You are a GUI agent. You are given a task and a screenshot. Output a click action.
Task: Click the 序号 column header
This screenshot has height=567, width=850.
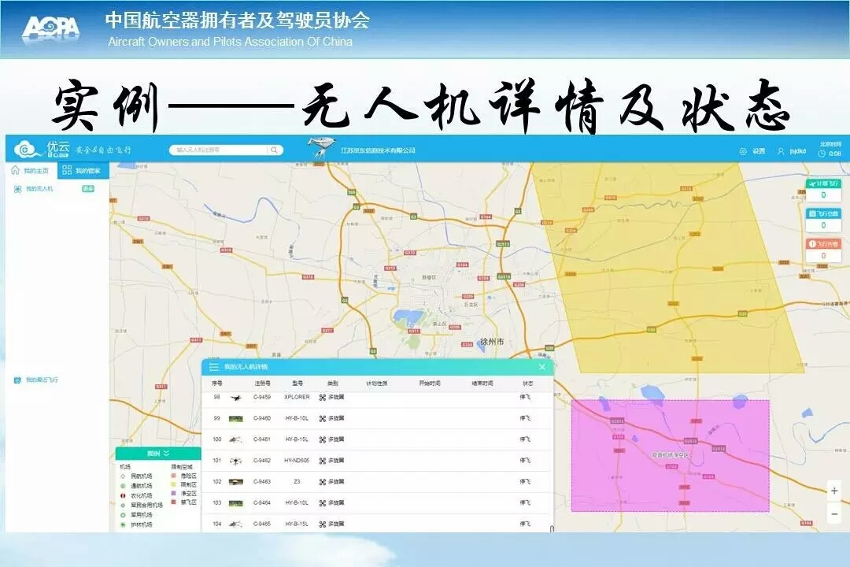click(x=217, y=384)
